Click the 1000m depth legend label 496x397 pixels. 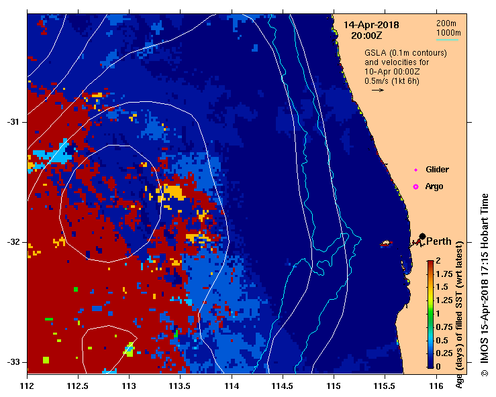(x=448, y=33)
